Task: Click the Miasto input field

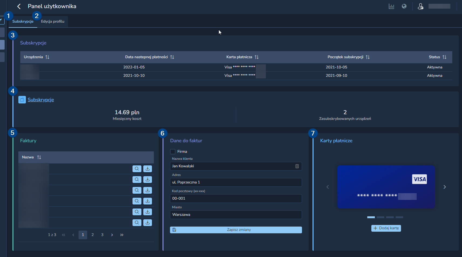Action: tap(236, 215)
